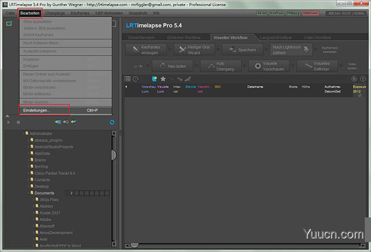Click the Visuelle Vorschauen button

click(x=269, y=66)
